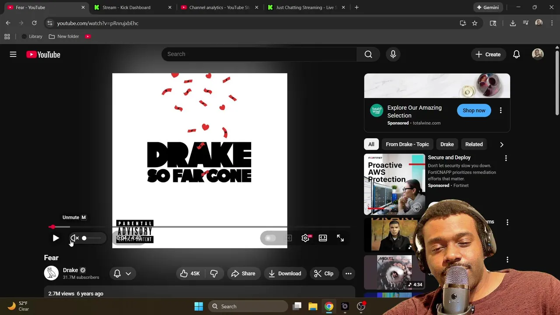Viewport: 560px width, 315px height.
Task: Open Proactive AWS Protection ad thumbnail
Action: tap(394, 184)
